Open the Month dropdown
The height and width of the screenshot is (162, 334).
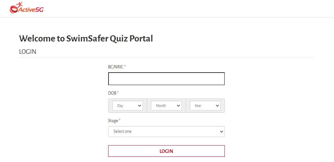pos(166,106)
